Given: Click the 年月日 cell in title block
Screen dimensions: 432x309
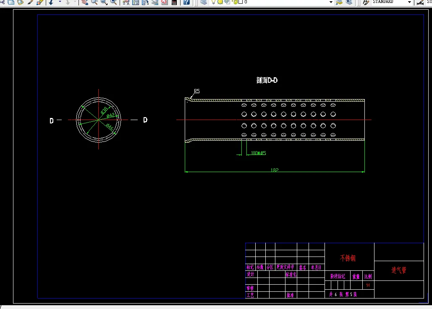Looking at the screenshot, I should coord(316,267).
